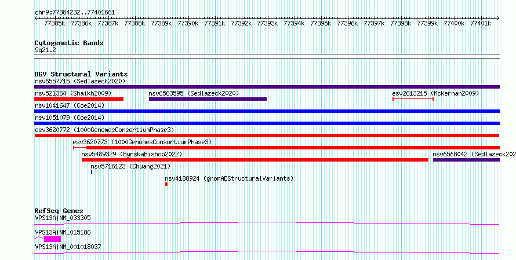This screenshot has height=260, width=516.
Task: Select the small blue nsv5716123 marker
Action: (92, 172)
